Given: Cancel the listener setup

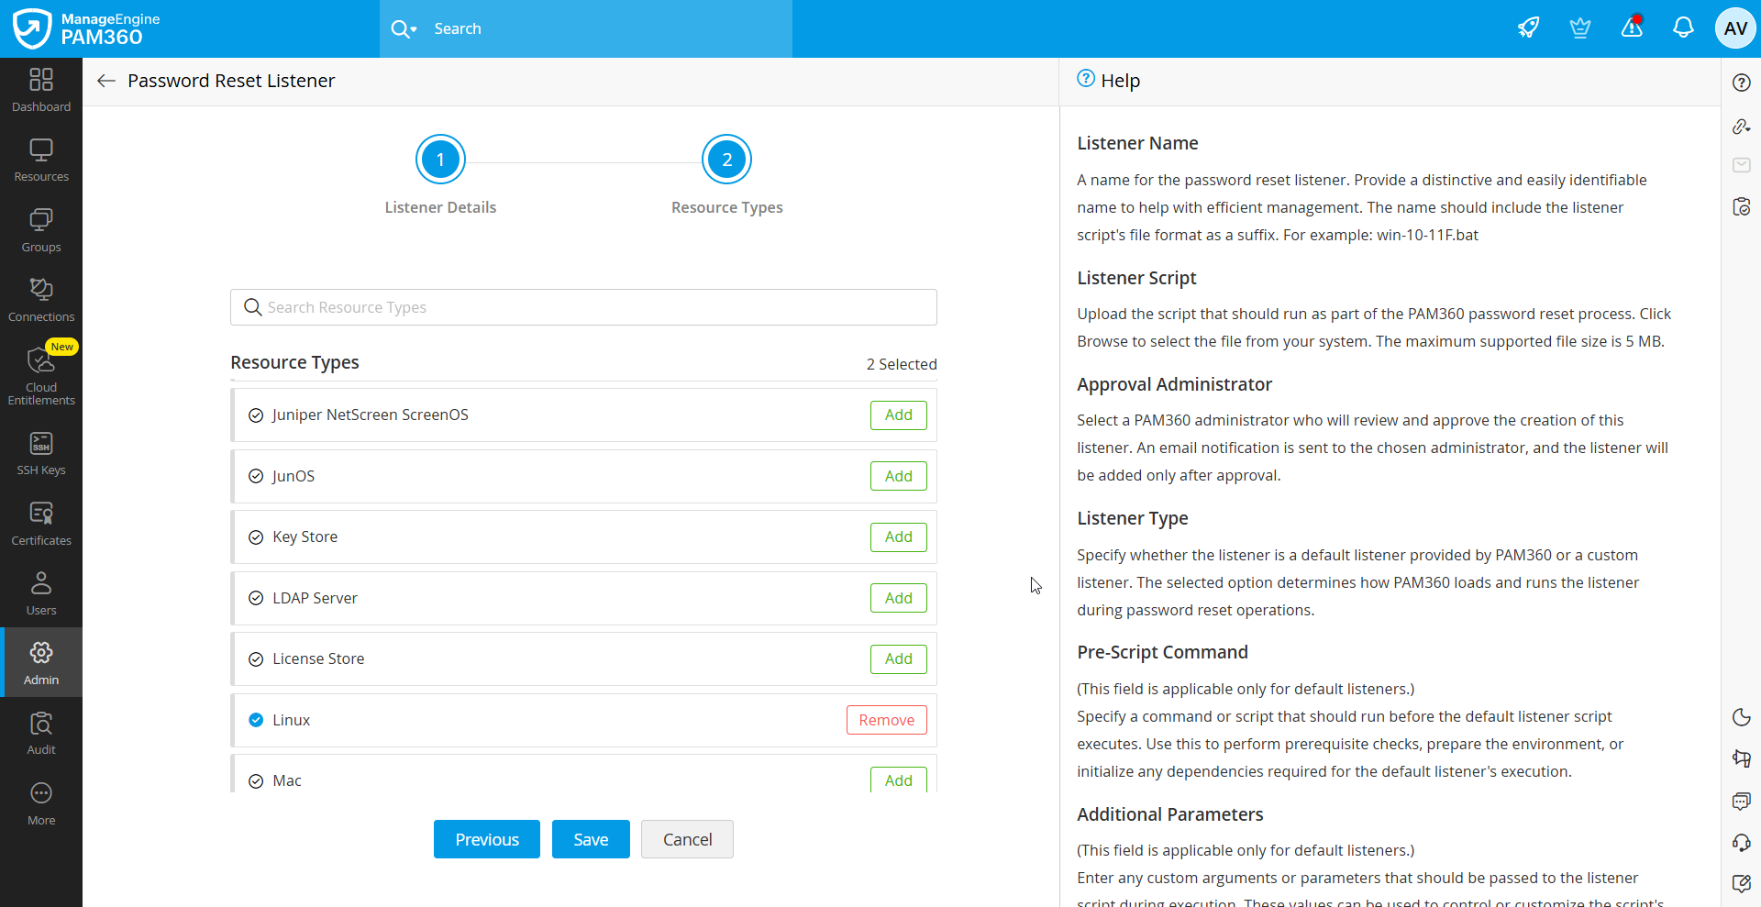Looking at the screenshot, I should click(x=687, y=839).
